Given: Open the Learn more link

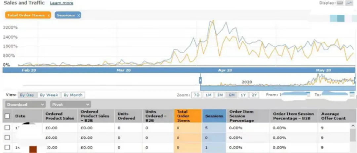Looking at the screenshot, I should 62,3.
